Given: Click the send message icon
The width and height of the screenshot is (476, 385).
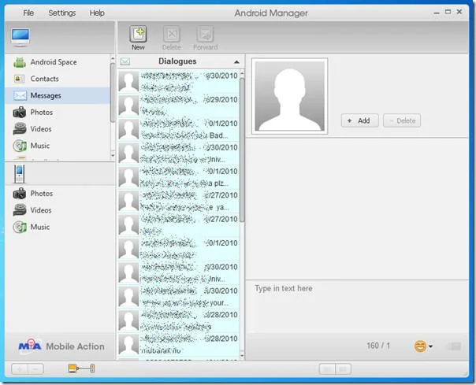Looking at the screenshot, I should (455, 346).
